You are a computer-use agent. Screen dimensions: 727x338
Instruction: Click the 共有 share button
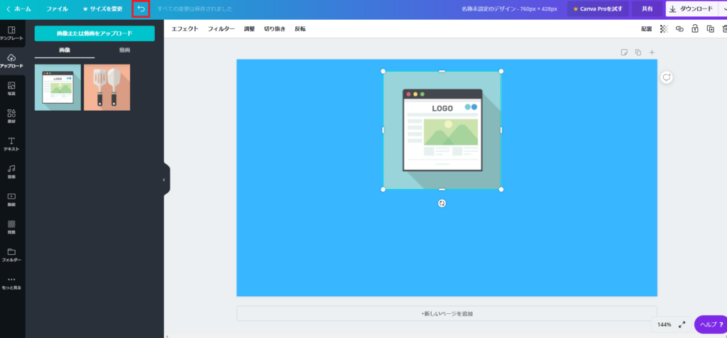(x=647, y=9)
